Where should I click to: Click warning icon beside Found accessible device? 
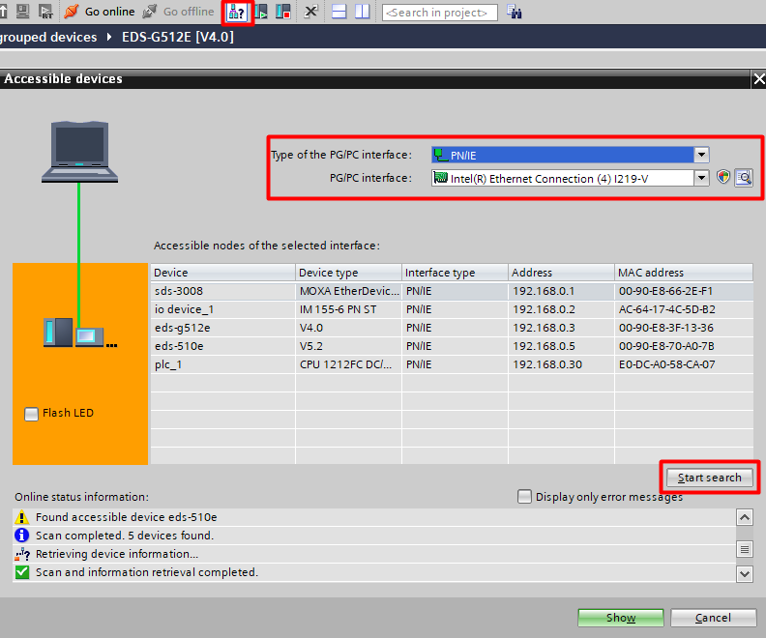point(22,517)
